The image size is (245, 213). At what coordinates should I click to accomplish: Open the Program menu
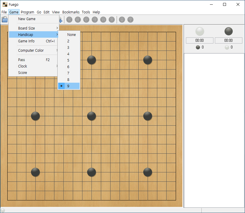pos(27,12)
